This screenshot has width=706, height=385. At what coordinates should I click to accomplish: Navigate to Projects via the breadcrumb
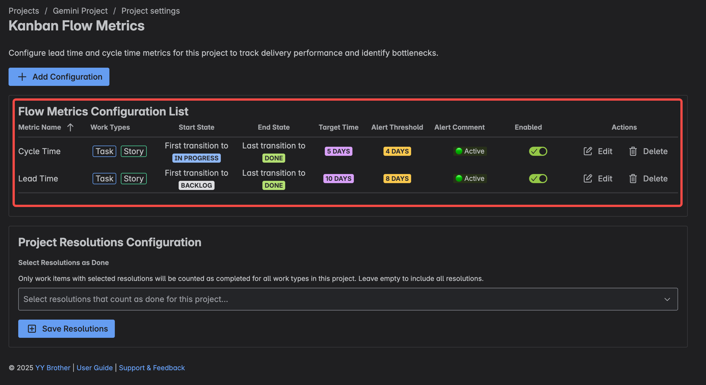click(24, 11)
